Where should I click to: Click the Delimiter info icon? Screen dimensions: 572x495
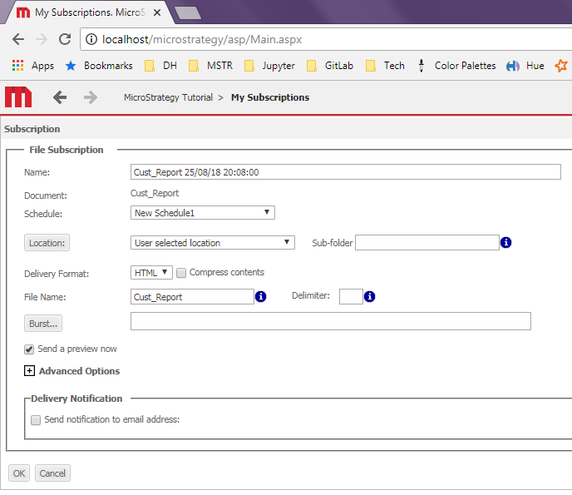point(370,296)
